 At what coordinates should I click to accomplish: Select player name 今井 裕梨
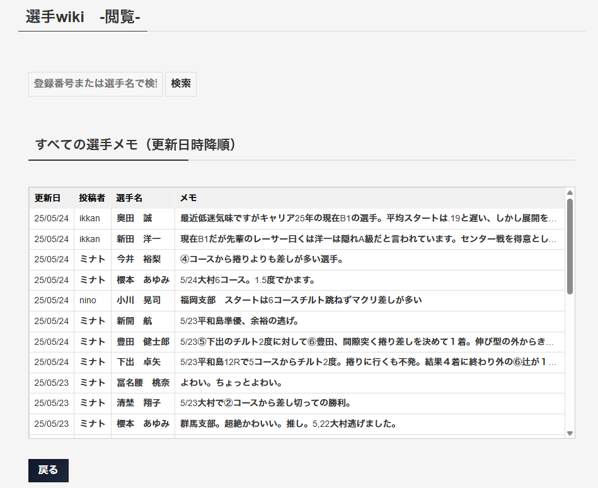(x=139, y=260)
